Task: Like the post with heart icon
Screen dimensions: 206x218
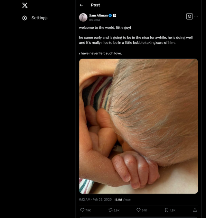Action: pos(139,210)
